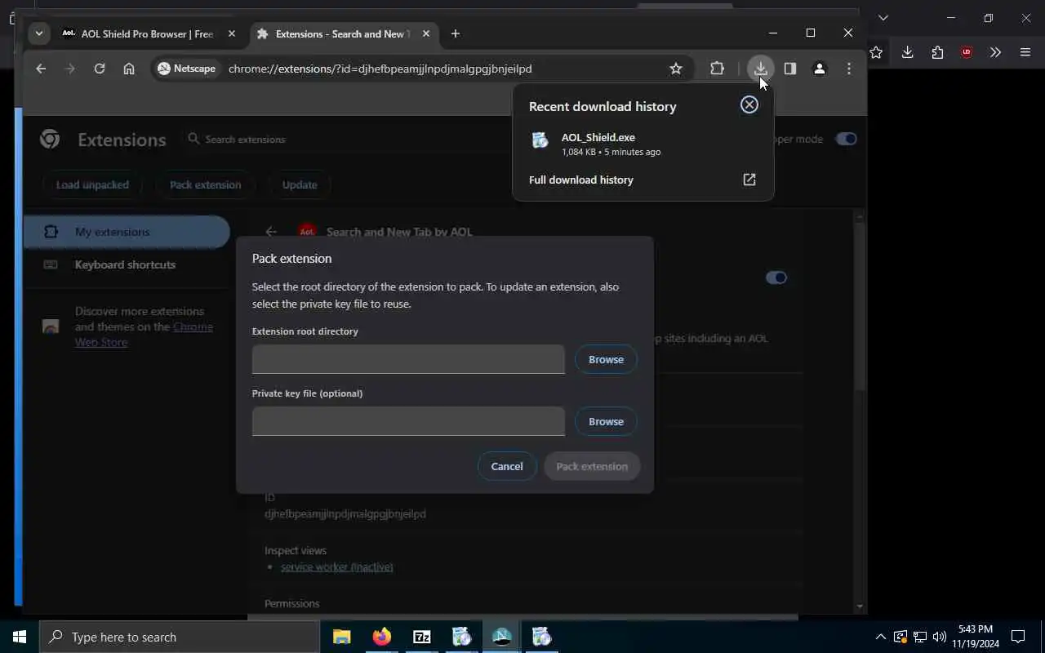Select the Extensions - Search and New tab
Viewport: 1045px width, 653px height.
(341, 33)
